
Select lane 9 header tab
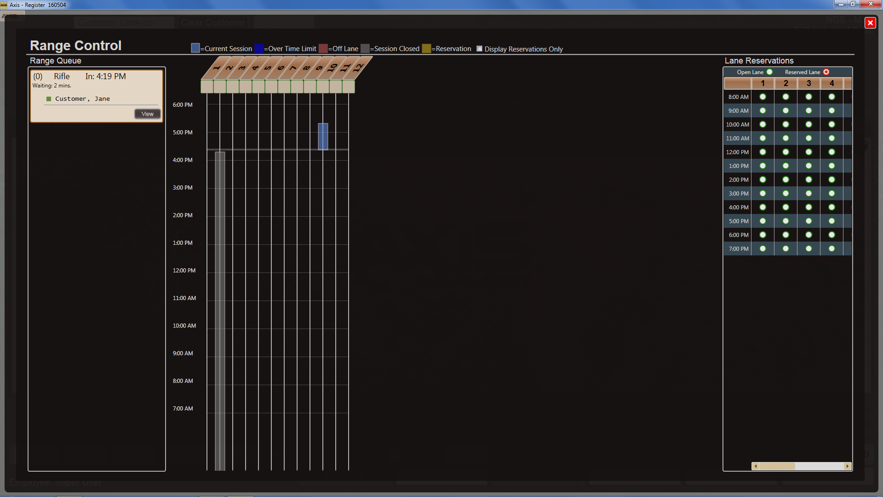[x=319, y=68]
